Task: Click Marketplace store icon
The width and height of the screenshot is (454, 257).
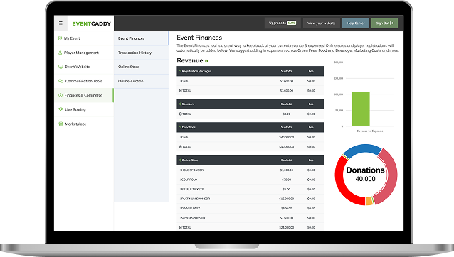Action: [60, 124]
